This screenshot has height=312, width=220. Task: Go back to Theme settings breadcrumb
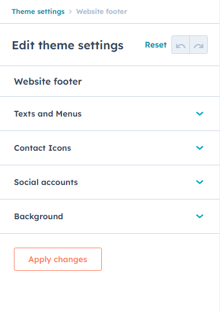click(38, 12)
